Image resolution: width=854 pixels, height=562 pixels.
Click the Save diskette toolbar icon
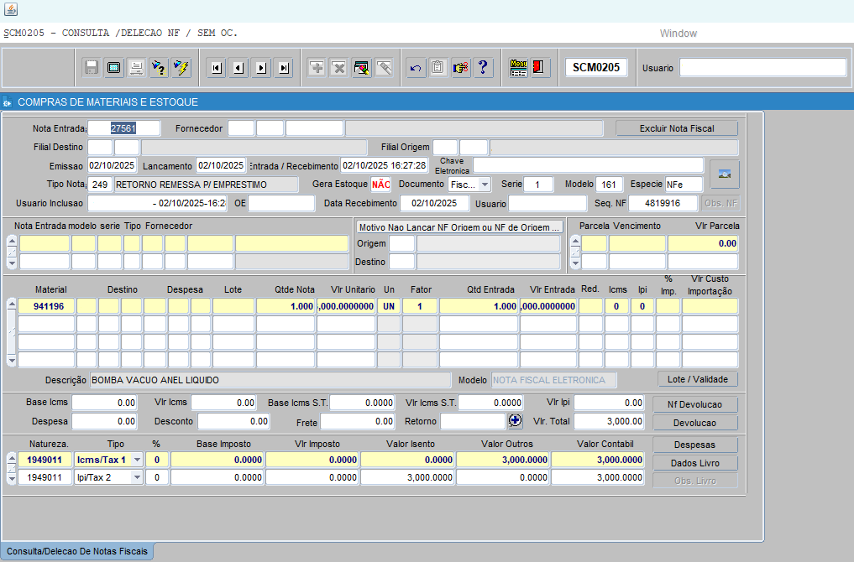92,68
